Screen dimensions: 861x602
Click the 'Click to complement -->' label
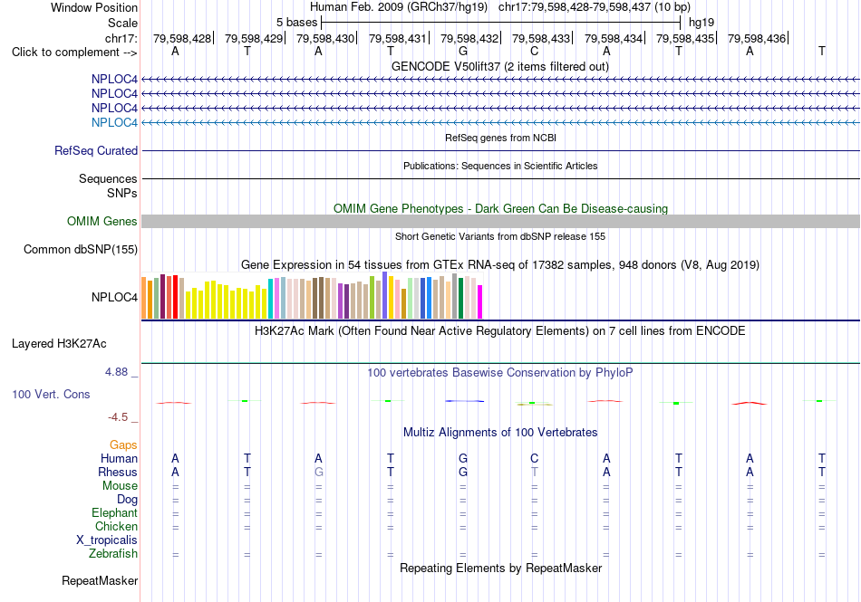click(x=74, y=53)
